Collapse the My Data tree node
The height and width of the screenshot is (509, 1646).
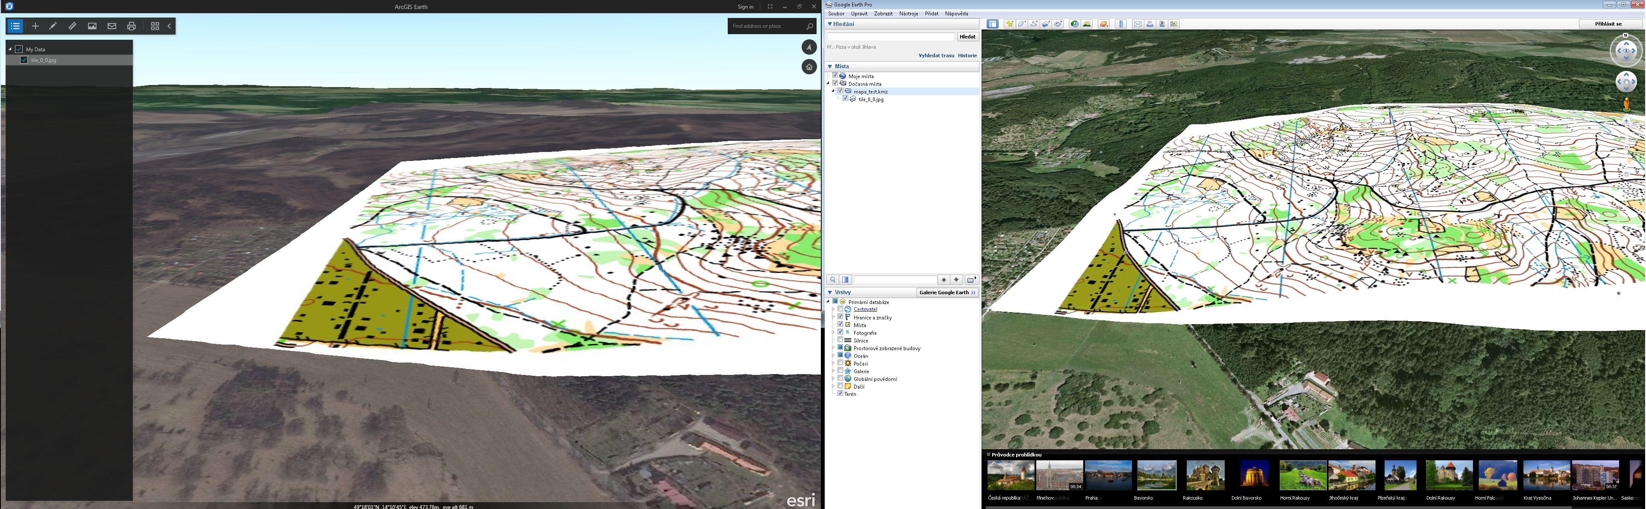pyautogui.click(x=10, y=49)
